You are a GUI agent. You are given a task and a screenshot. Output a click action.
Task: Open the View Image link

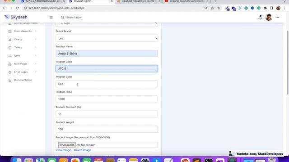63,150
